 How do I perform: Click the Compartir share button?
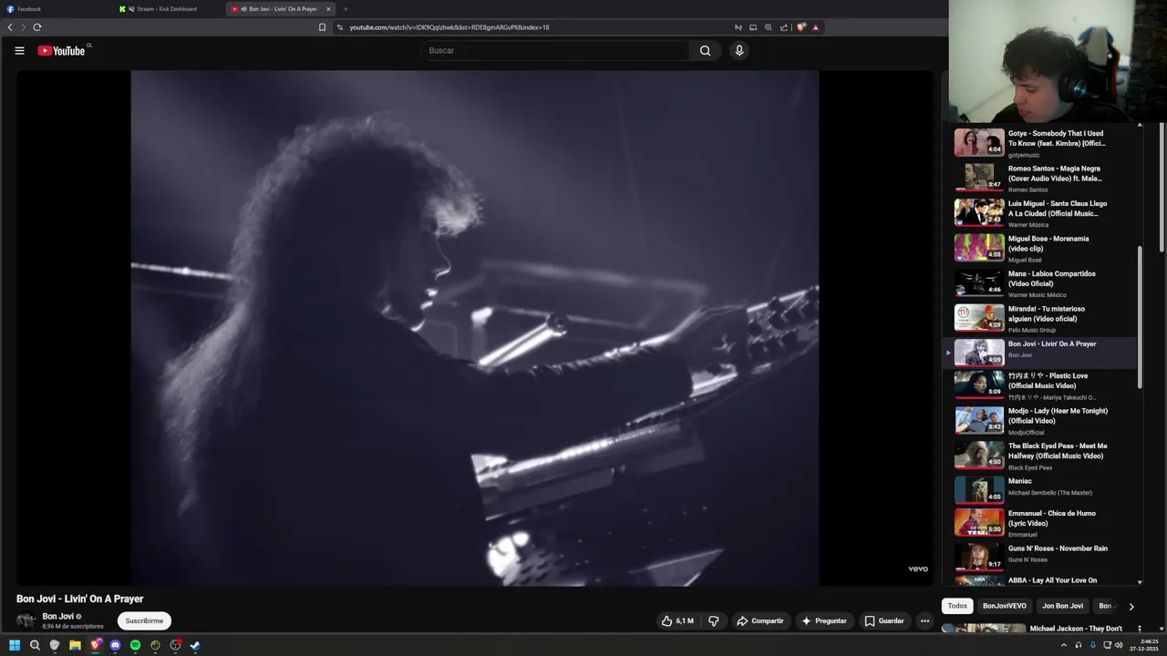(760, 621)
